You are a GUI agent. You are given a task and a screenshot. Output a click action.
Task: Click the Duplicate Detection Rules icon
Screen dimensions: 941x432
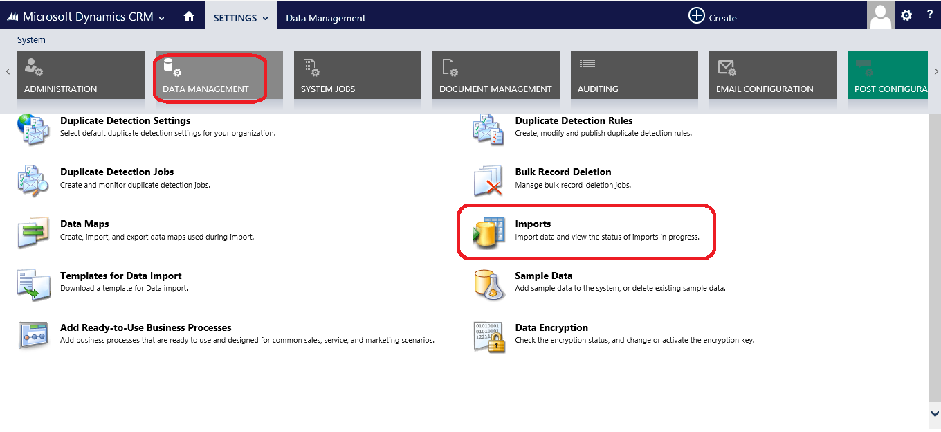pyautogui.click(x=488, y=129)
